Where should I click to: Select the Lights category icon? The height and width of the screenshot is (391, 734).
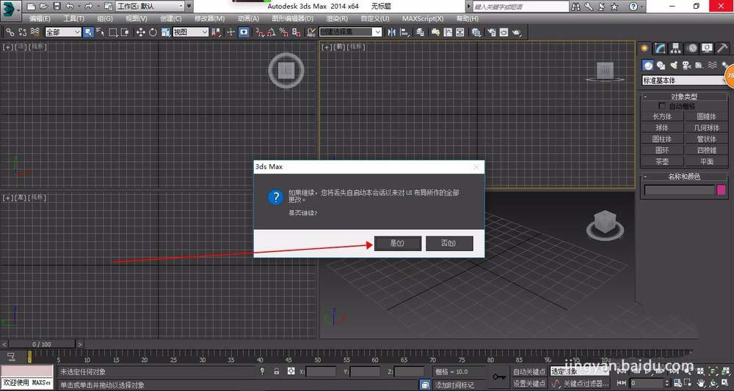click(x=674, y=65)
